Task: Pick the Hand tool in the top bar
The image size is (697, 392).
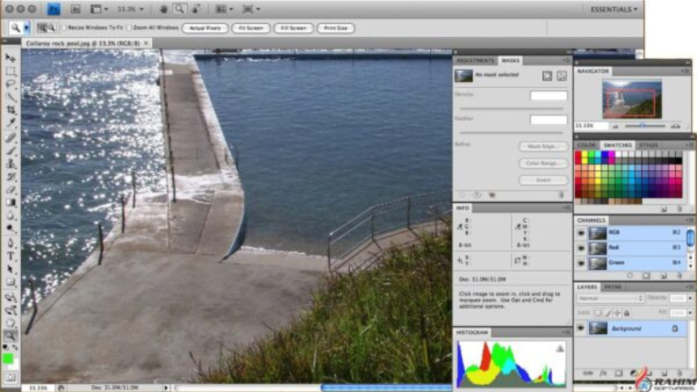Action: coord(163,9)
